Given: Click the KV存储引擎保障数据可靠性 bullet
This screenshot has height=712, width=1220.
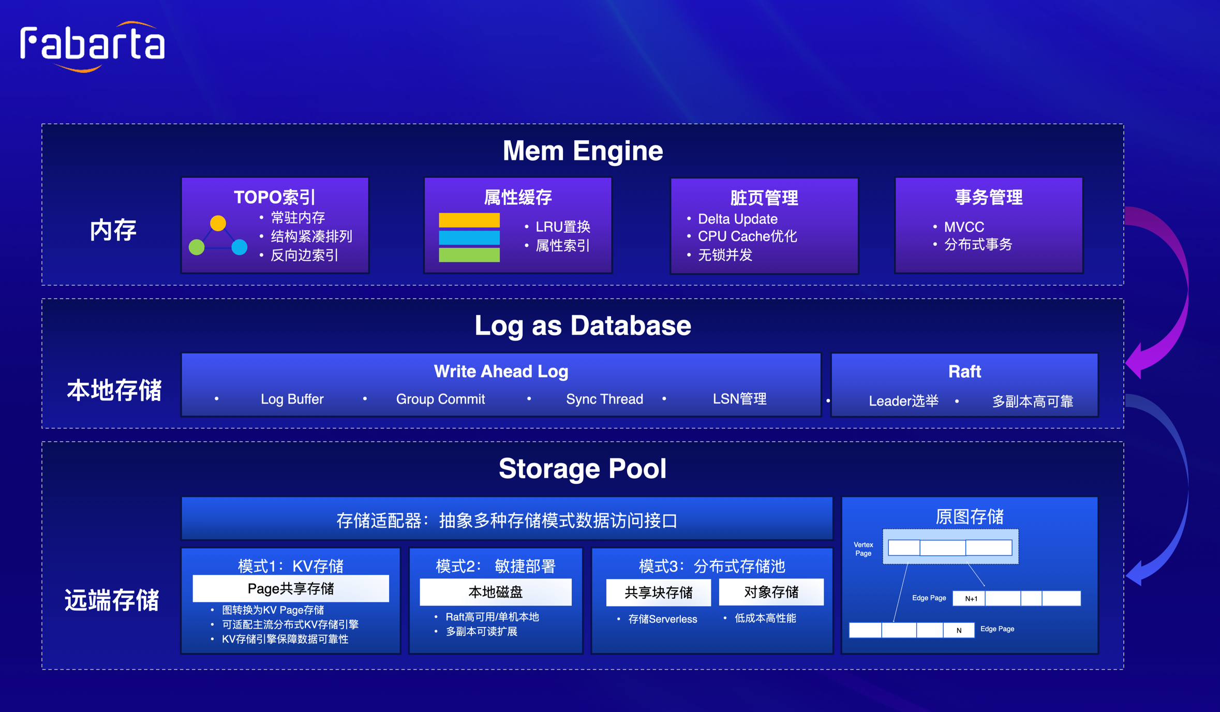Looking at the screenshot, I should (285, 639).
